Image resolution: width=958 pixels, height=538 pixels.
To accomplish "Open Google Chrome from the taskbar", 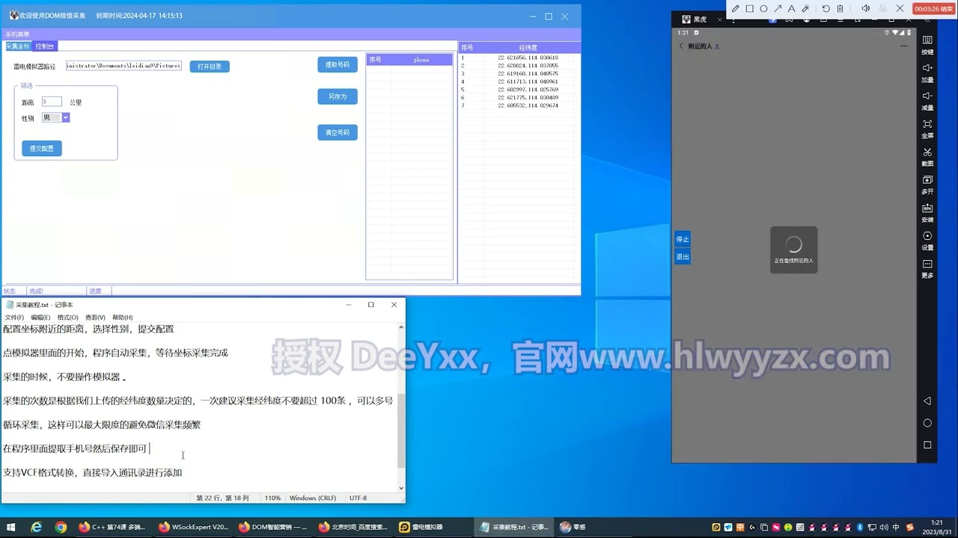I will (61, 527).
